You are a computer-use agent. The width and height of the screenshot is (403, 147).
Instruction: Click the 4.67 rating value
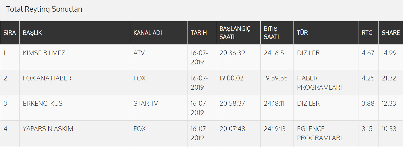(368, 53)
